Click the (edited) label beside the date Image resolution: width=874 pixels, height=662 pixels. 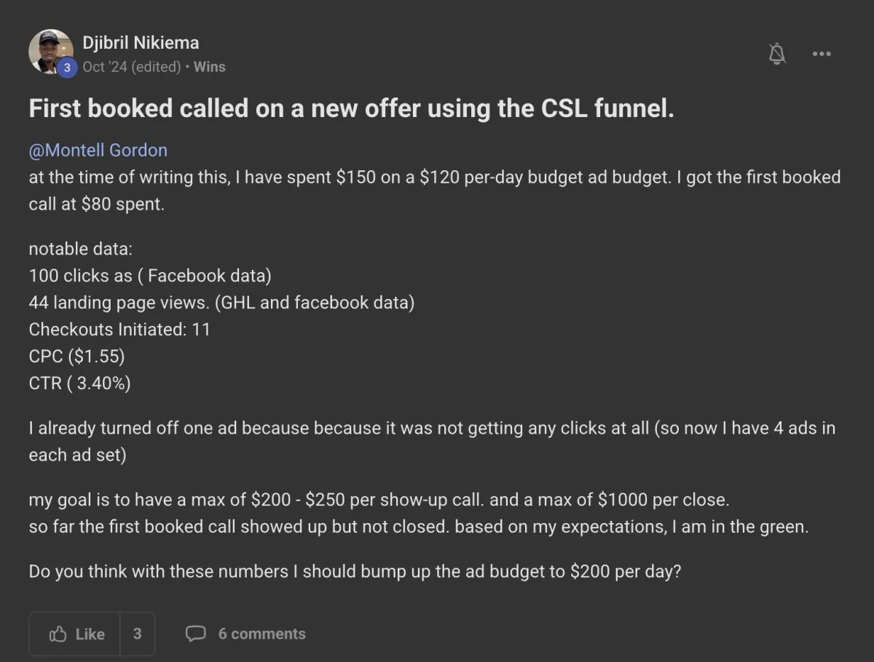(156, 67)
